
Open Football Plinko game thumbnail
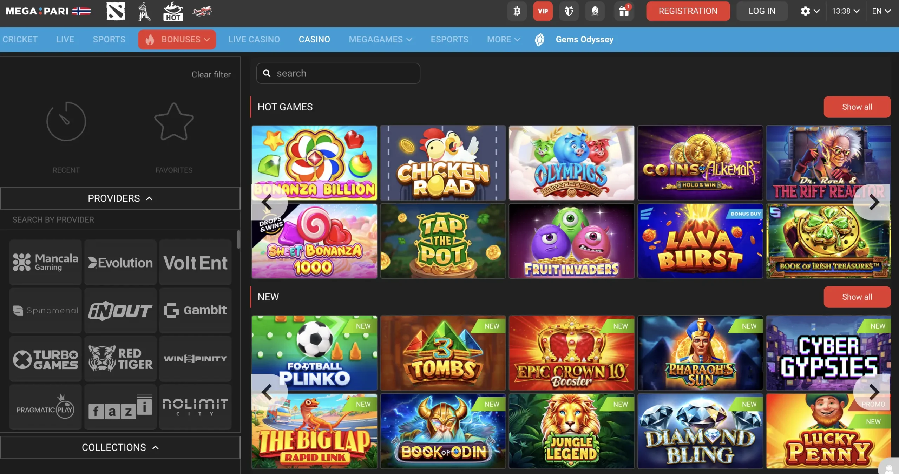pos(314,353)
